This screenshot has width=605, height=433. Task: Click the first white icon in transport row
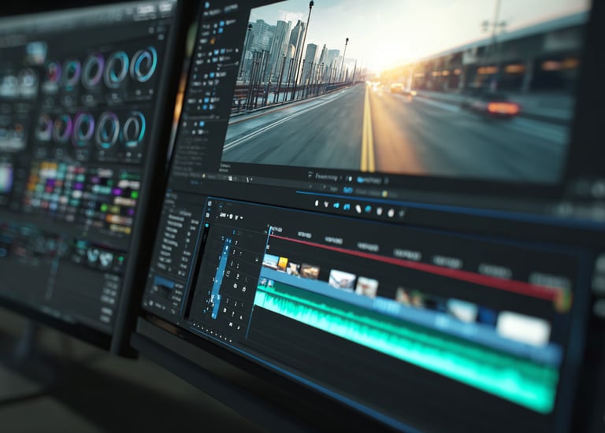coord(317,203)
